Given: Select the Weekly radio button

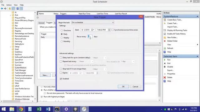Looking at the screenshot, I should (x=62, y=38).
